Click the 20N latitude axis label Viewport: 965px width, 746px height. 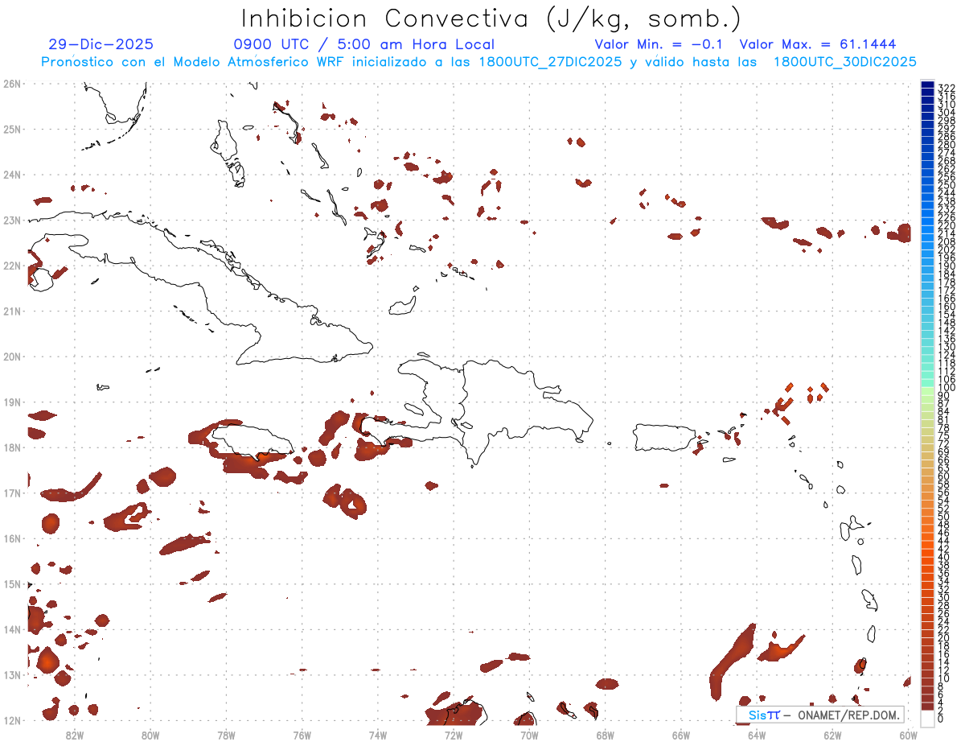(12, 357)
